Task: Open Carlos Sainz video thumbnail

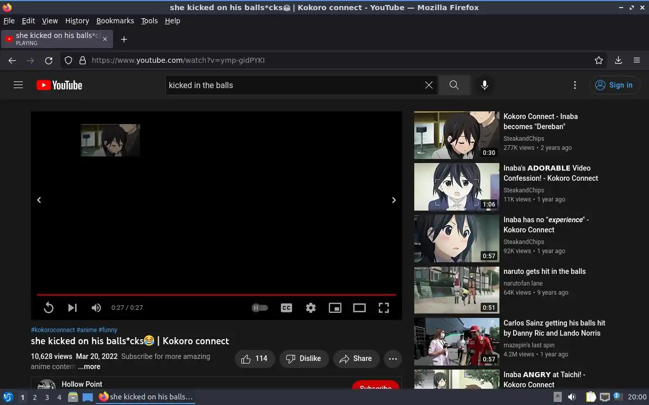Action: point(457,342)
